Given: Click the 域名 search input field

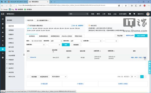Looking at the screenshot, I should 37,41.
